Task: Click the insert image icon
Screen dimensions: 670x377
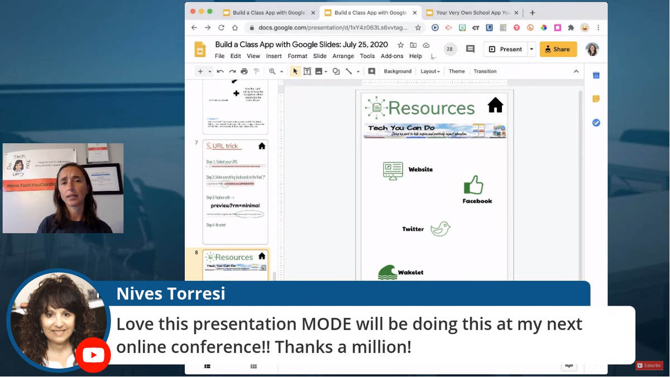Action: (318, 71)
